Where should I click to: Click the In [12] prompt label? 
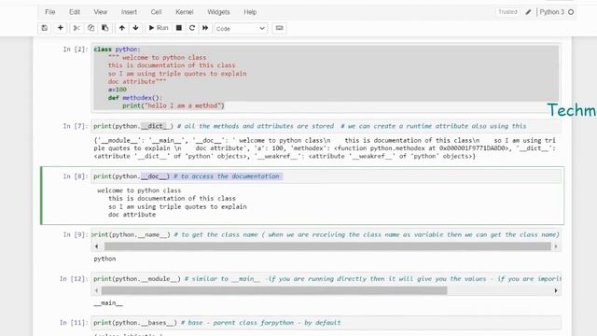74,279
